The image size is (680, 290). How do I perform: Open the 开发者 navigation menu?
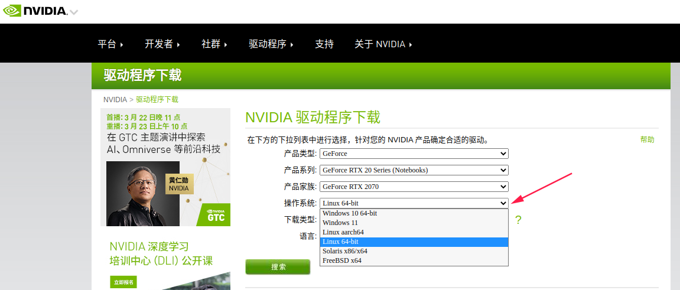tap(162, 44)
